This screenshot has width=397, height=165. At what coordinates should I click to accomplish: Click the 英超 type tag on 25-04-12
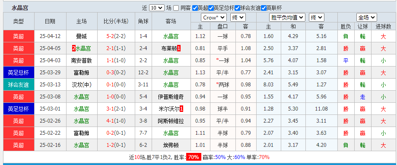coord(19,36)
